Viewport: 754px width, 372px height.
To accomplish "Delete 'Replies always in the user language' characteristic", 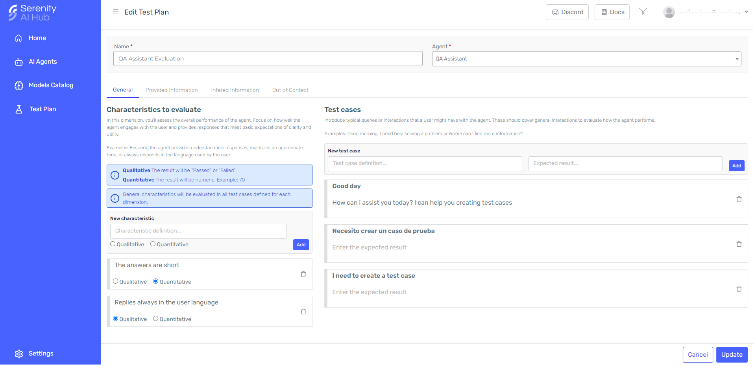I will [x=303, y=312].
